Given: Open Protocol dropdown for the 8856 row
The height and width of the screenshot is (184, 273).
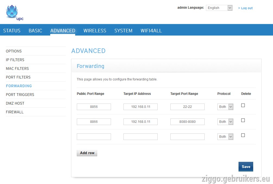Looking at the screenshot, I should 225,107.
